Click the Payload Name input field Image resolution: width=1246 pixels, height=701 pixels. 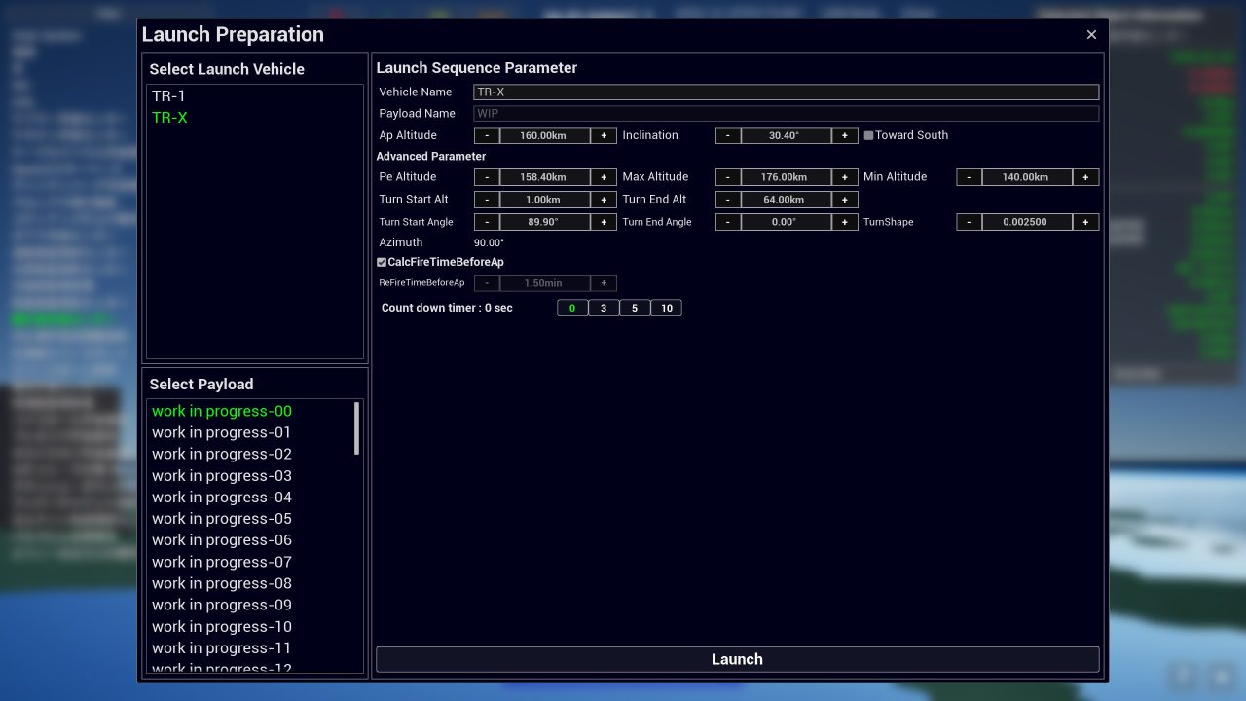pos(787,113)
